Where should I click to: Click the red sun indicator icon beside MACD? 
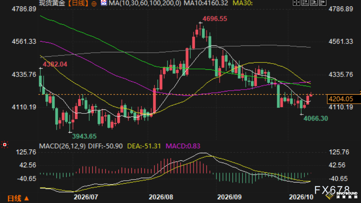5,145
